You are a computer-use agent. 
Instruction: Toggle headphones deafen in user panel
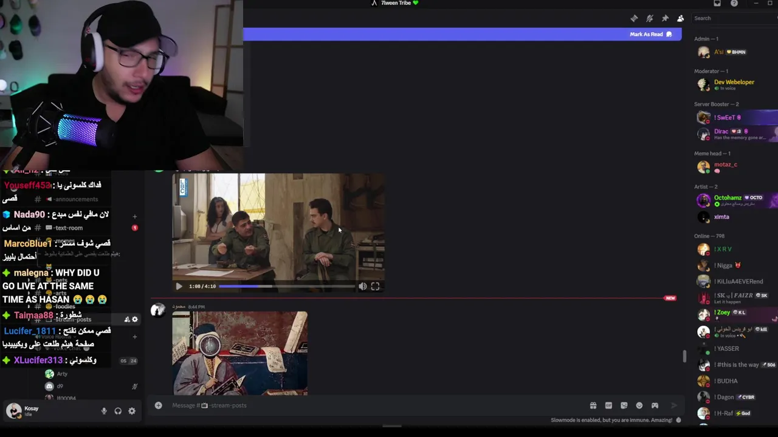118,411
